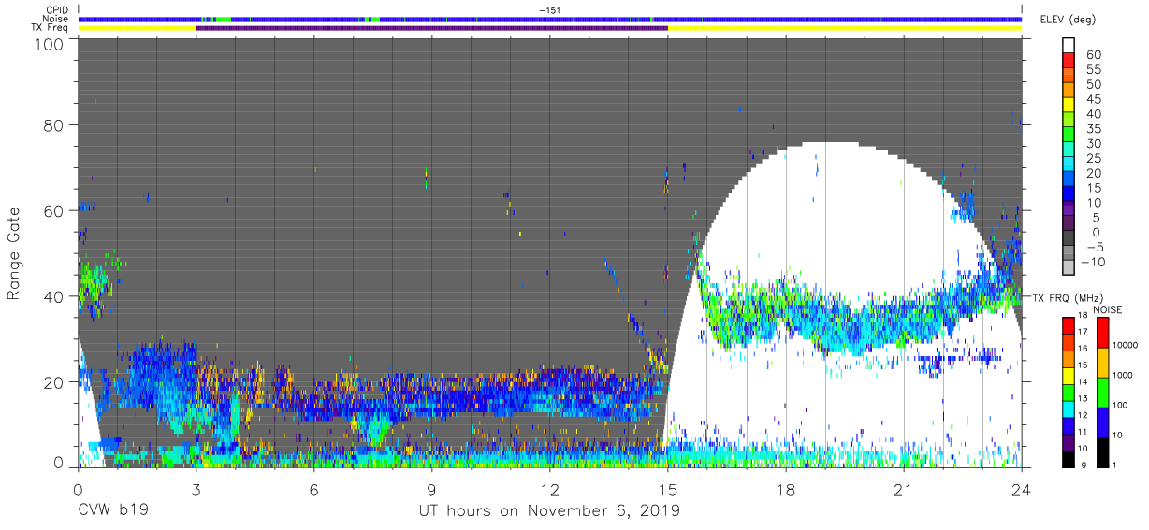Click the 9 hour mark on time axis
Viewport: 1149px width, 530px height.
point(431,489)
